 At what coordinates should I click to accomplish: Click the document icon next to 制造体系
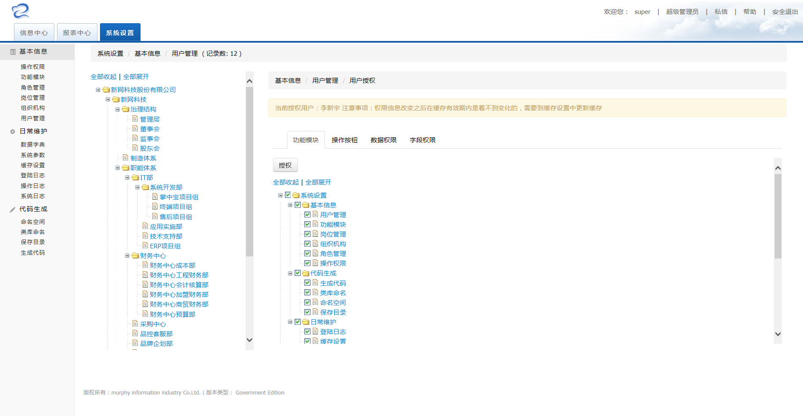point(126,158)
